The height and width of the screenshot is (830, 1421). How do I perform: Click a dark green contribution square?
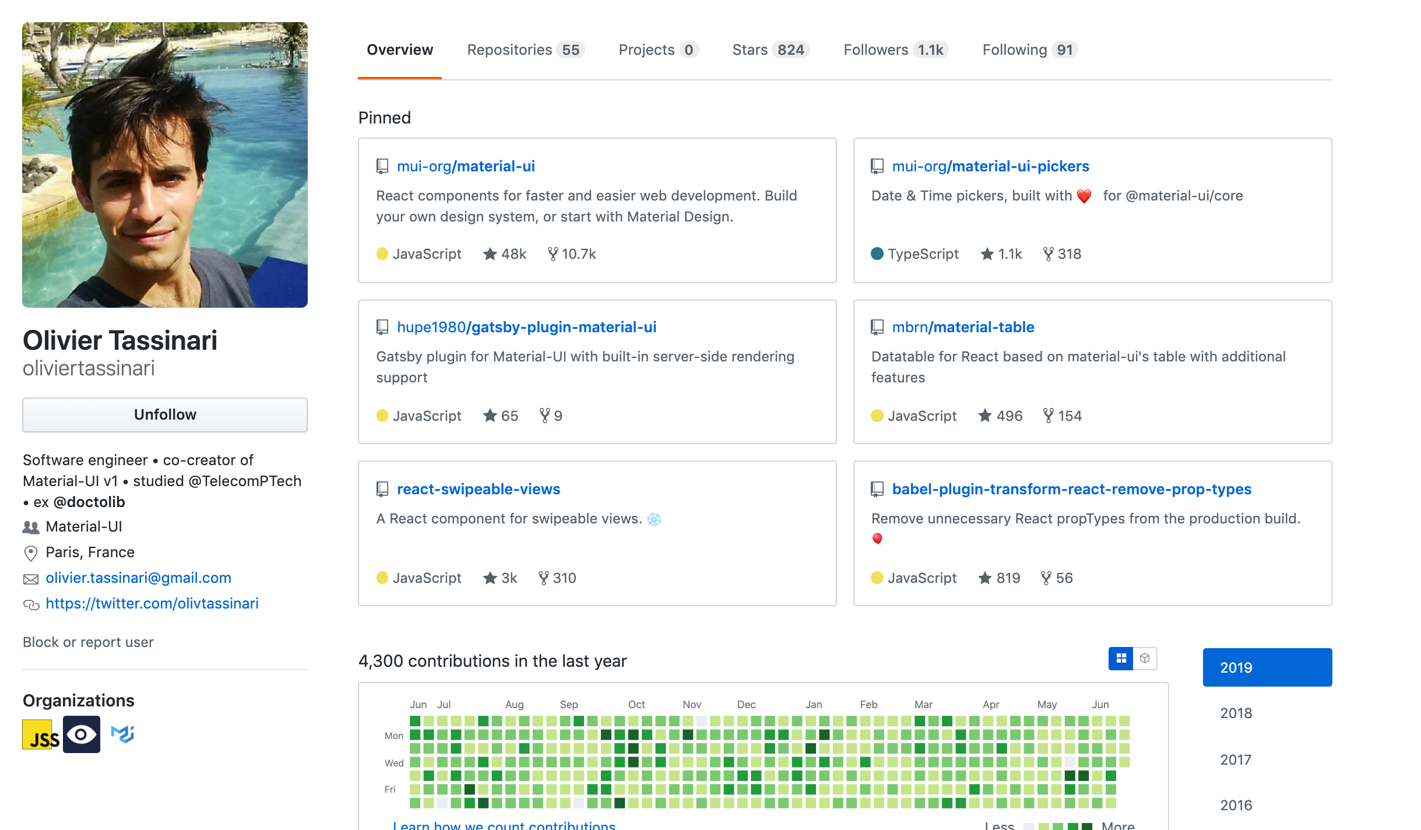click(606, 735)
